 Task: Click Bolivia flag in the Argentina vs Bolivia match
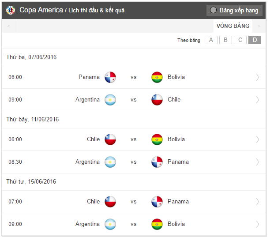157,224
